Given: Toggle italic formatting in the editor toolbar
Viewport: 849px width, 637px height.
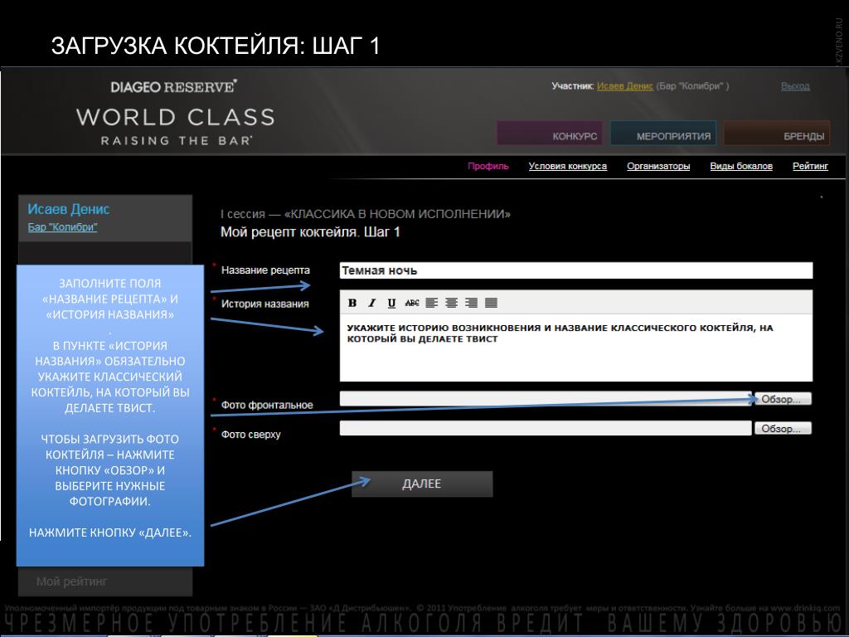Looking at the screenshot, I should (x=372, y=303).
